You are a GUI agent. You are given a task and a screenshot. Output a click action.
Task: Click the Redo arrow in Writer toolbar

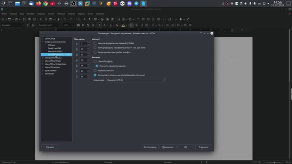click(x=71, y=19)
